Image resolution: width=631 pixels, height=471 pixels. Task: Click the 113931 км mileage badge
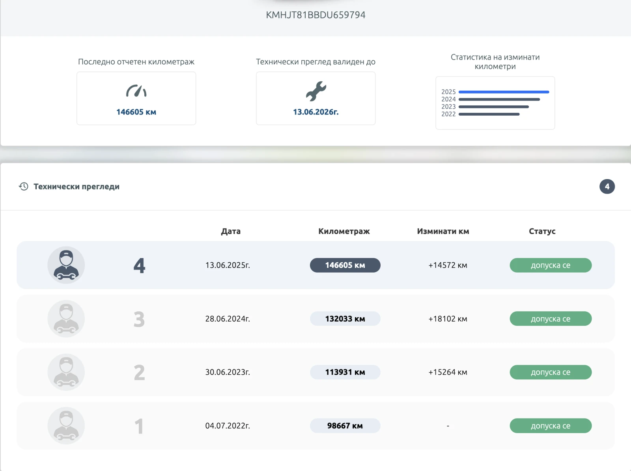tap(345, 372)
